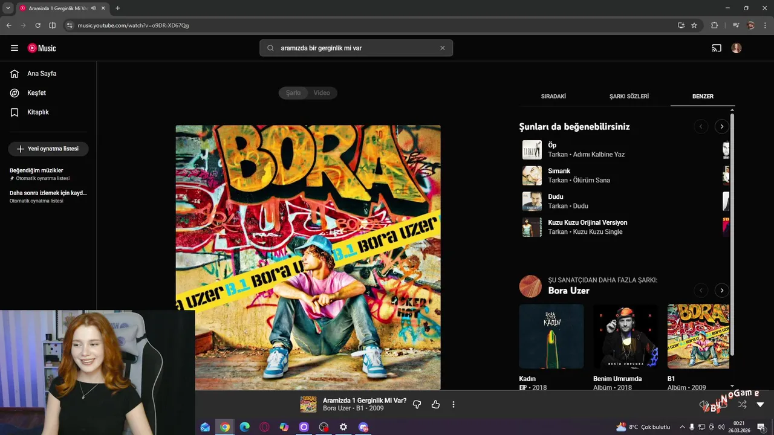This screenshot has width=774, height=435.
Task: Show previous recommended songs arrow
Action: click(x=701, y=126)
